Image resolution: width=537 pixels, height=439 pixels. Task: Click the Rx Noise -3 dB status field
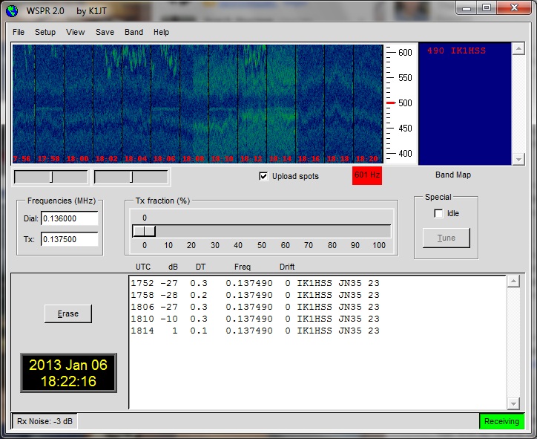tap(45, 421)
